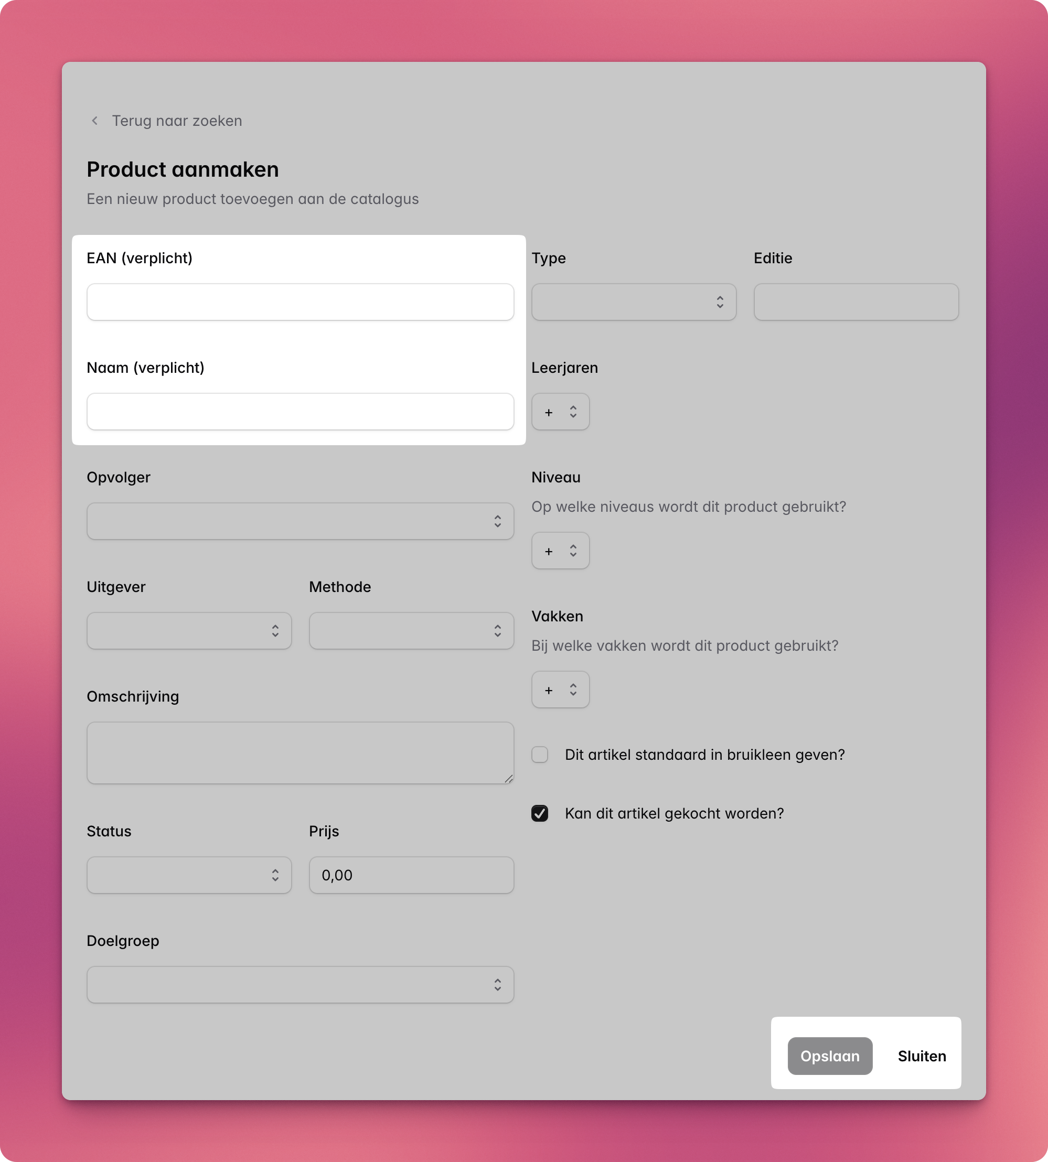
Task: Click the Opslaan button
Action: pyautogui.click(x=830, y=1056)
